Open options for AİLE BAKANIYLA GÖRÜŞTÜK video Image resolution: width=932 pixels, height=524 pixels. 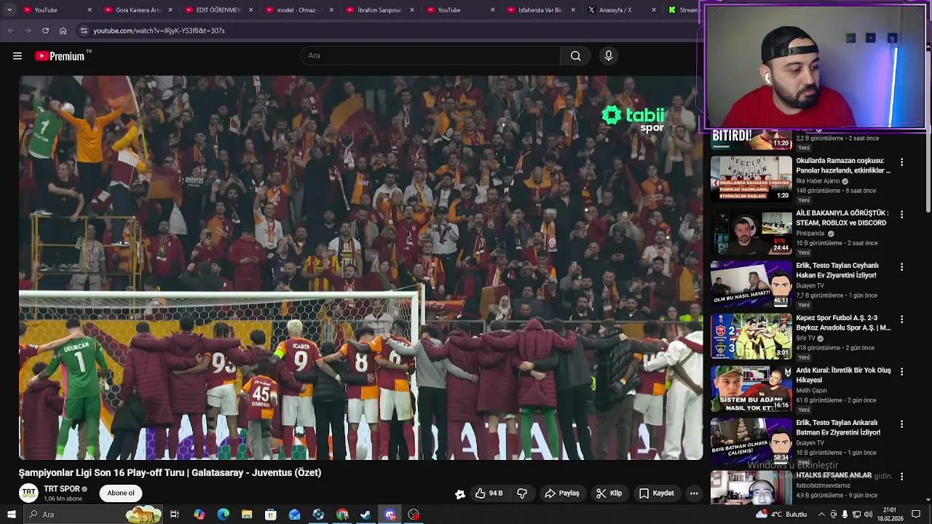(901, 215)
